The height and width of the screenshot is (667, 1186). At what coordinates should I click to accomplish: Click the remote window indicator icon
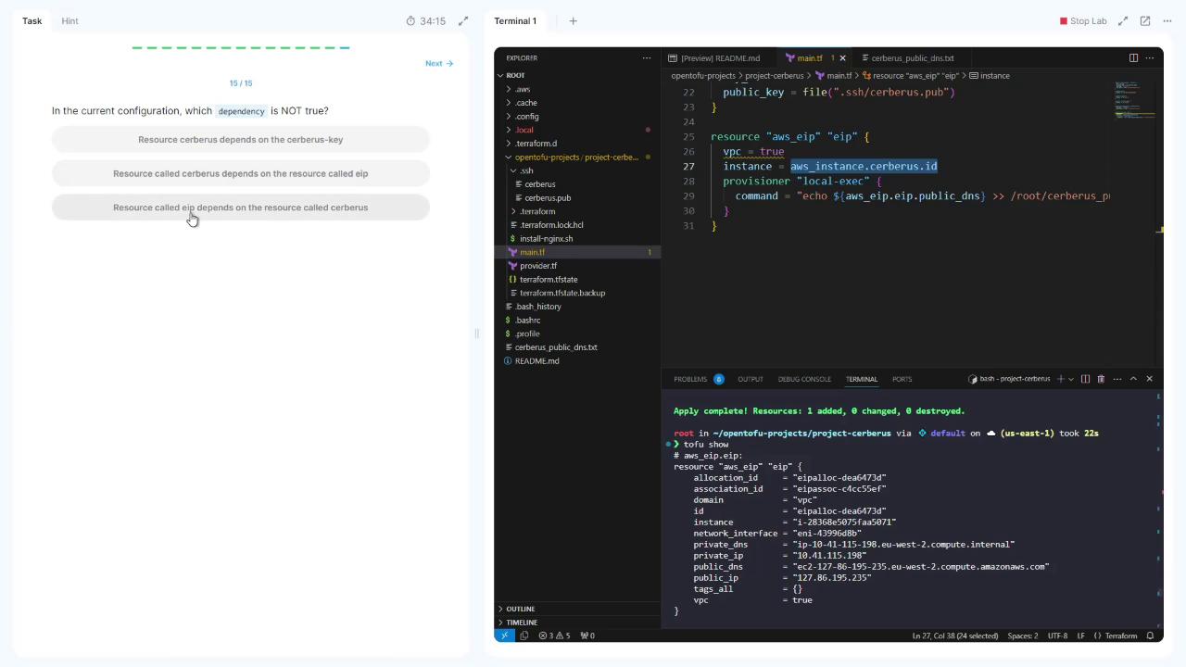pyautogui.click(x=504, y=636)
